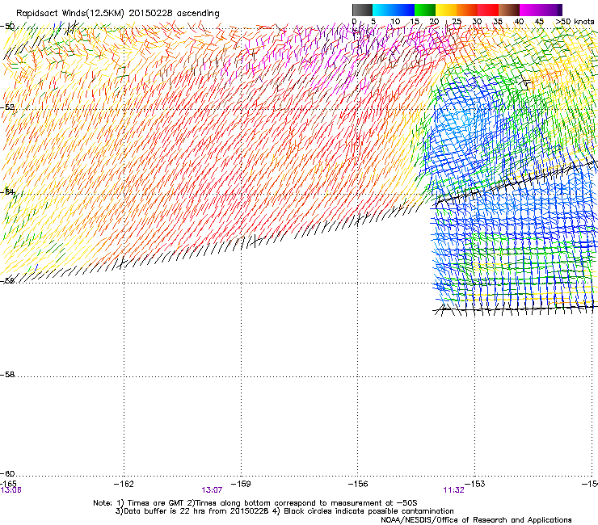Click the '-162' longitude axis label
598x525 pixels.
[124, 484]
